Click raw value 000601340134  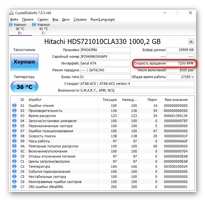pos(176,116)
